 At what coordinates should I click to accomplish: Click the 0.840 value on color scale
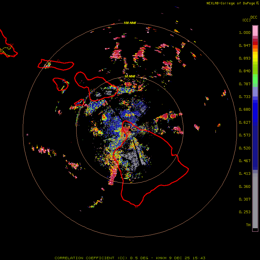pos(245,71)
